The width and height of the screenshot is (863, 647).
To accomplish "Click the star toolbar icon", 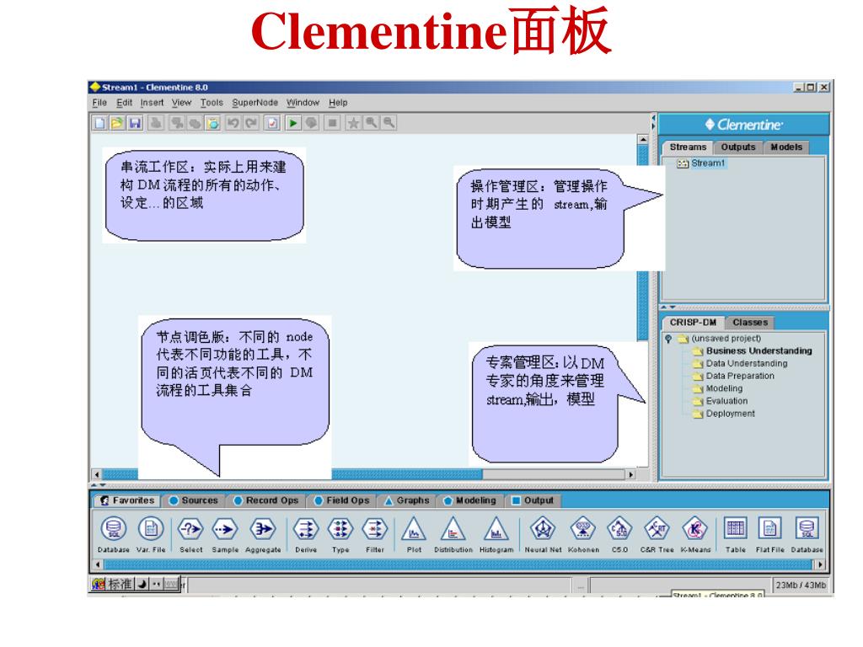I will (353, 123).
